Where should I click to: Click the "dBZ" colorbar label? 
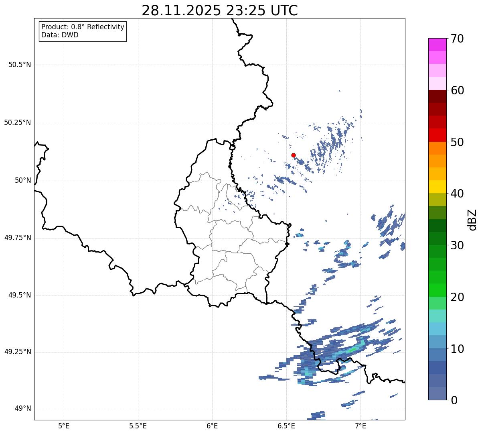click(472, 219)
